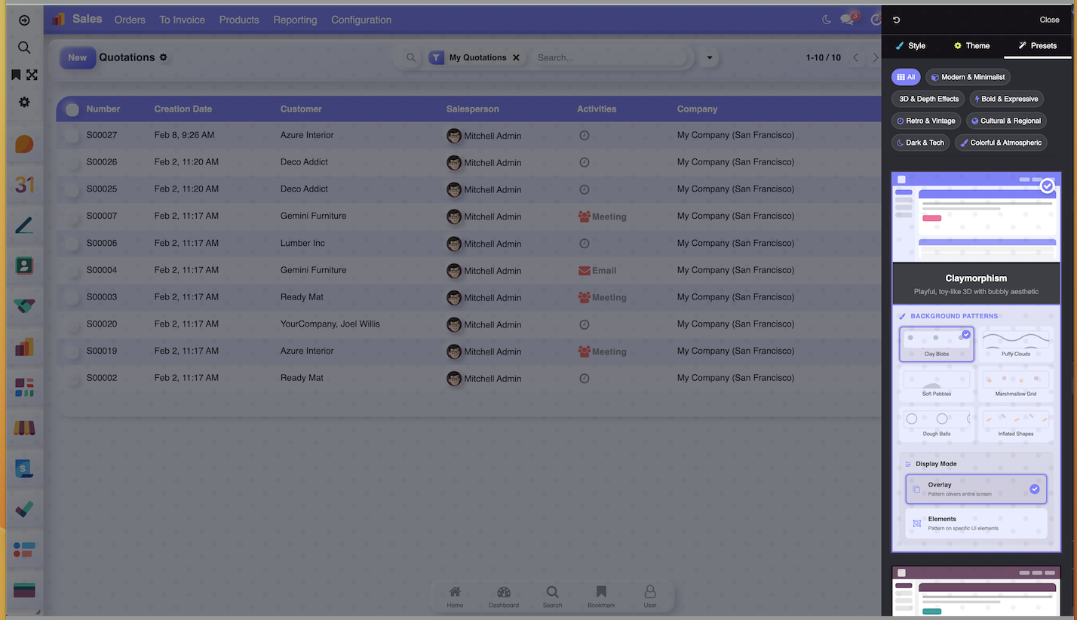Toggle dark mode moon icon in navbar
The height and width of the screenshot is (620, 1077).
(827, 20)
